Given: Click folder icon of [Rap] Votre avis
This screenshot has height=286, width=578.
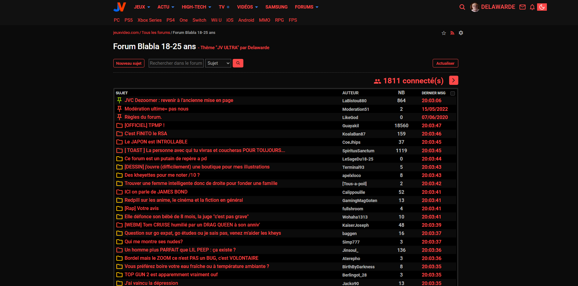Looking at the screenshot, I should (119, 208).
